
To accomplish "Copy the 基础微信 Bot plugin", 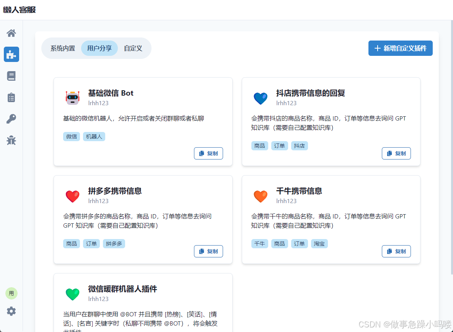I will [x=208, y=153].
